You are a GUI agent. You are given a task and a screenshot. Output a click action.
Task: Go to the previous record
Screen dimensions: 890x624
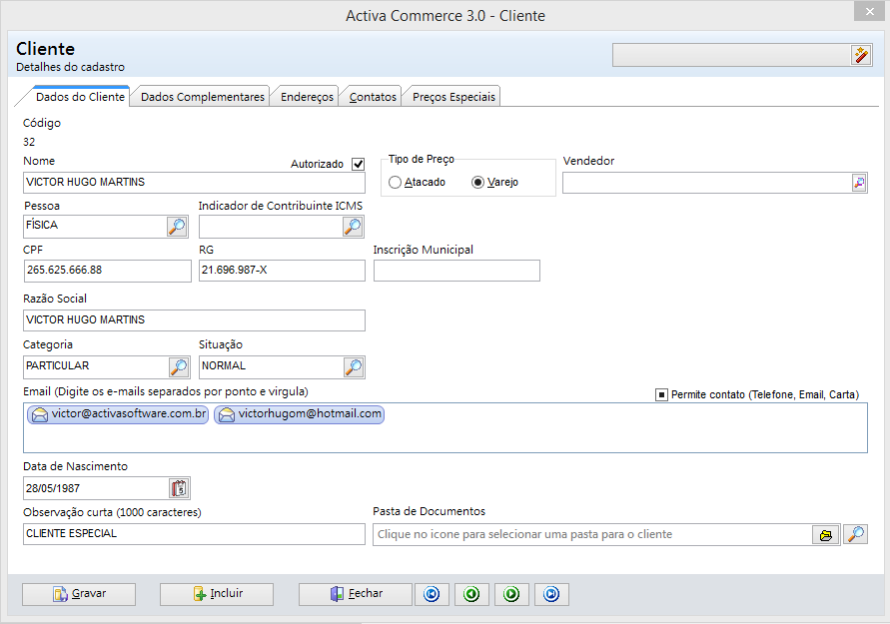[471, 594]
